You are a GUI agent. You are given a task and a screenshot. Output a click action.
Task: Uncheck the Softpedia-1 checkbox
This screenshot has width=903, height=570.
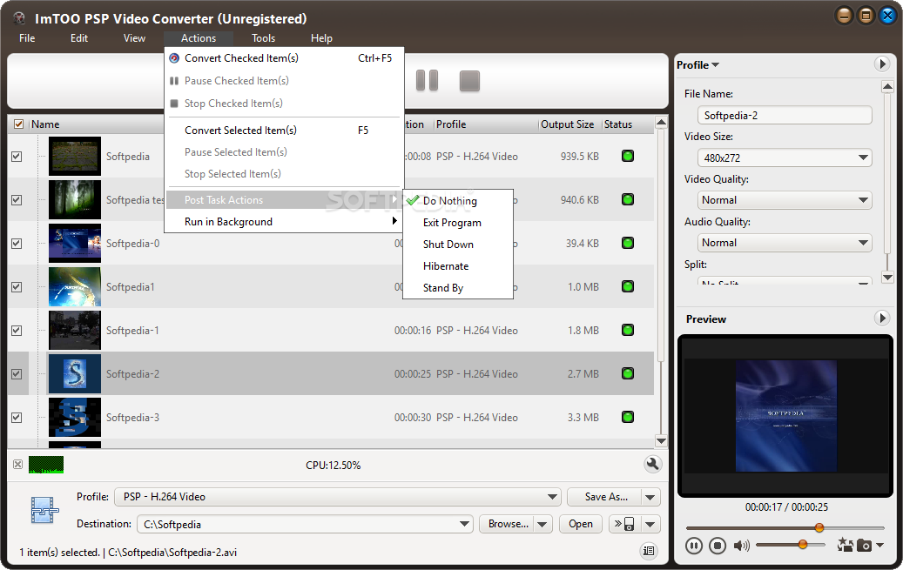click(x=17, y=331)
